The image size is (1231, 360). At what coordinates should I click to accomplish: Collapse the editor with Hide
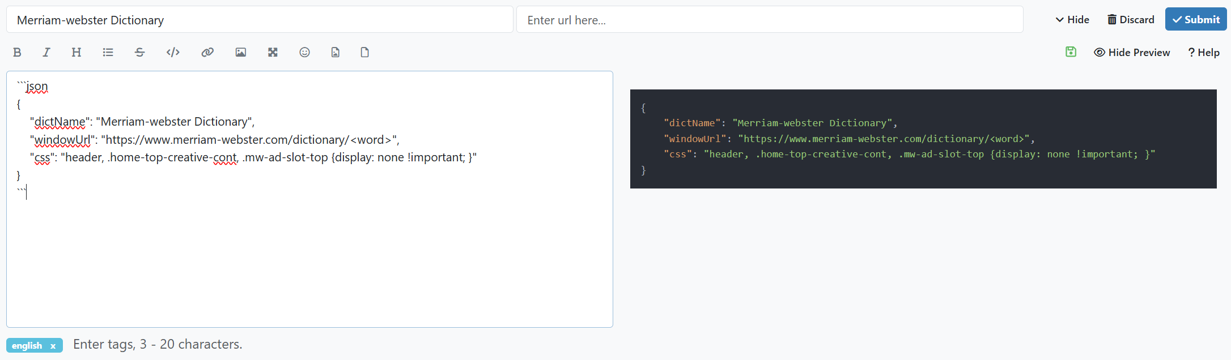point(1072,20)
